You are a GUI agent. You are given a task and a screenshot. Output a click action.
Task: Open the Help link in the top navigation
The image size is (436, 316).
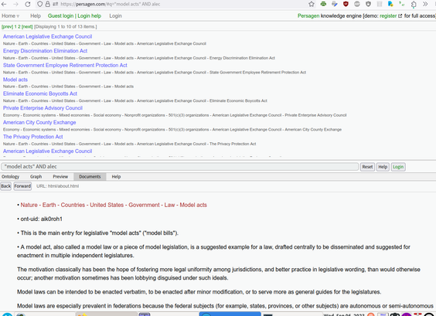[36, 16]
